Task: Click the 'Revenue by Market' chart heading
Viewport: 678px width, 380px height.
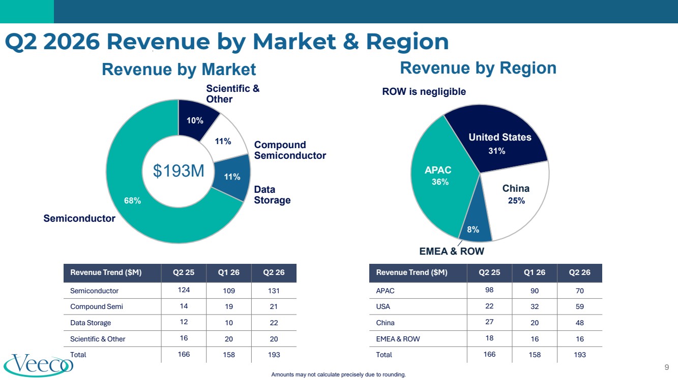Action: [179, 69]
